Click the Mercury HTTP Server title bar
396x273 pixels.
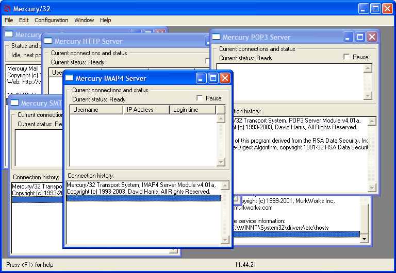click(126, 41)
